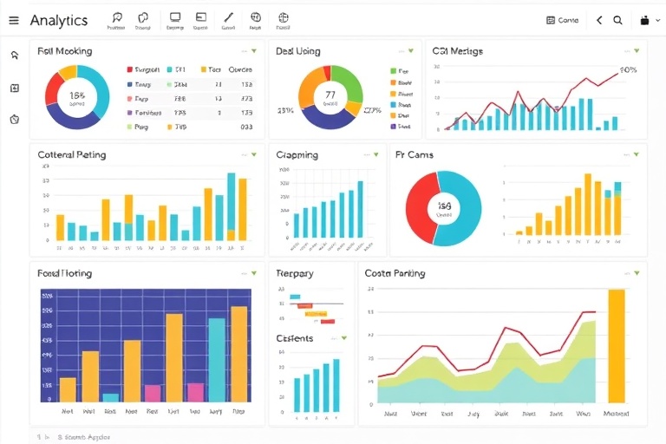Open the Costa Parking panel dropdown arrow
Screen dimensions: 666x444
[x=637, y=273]
